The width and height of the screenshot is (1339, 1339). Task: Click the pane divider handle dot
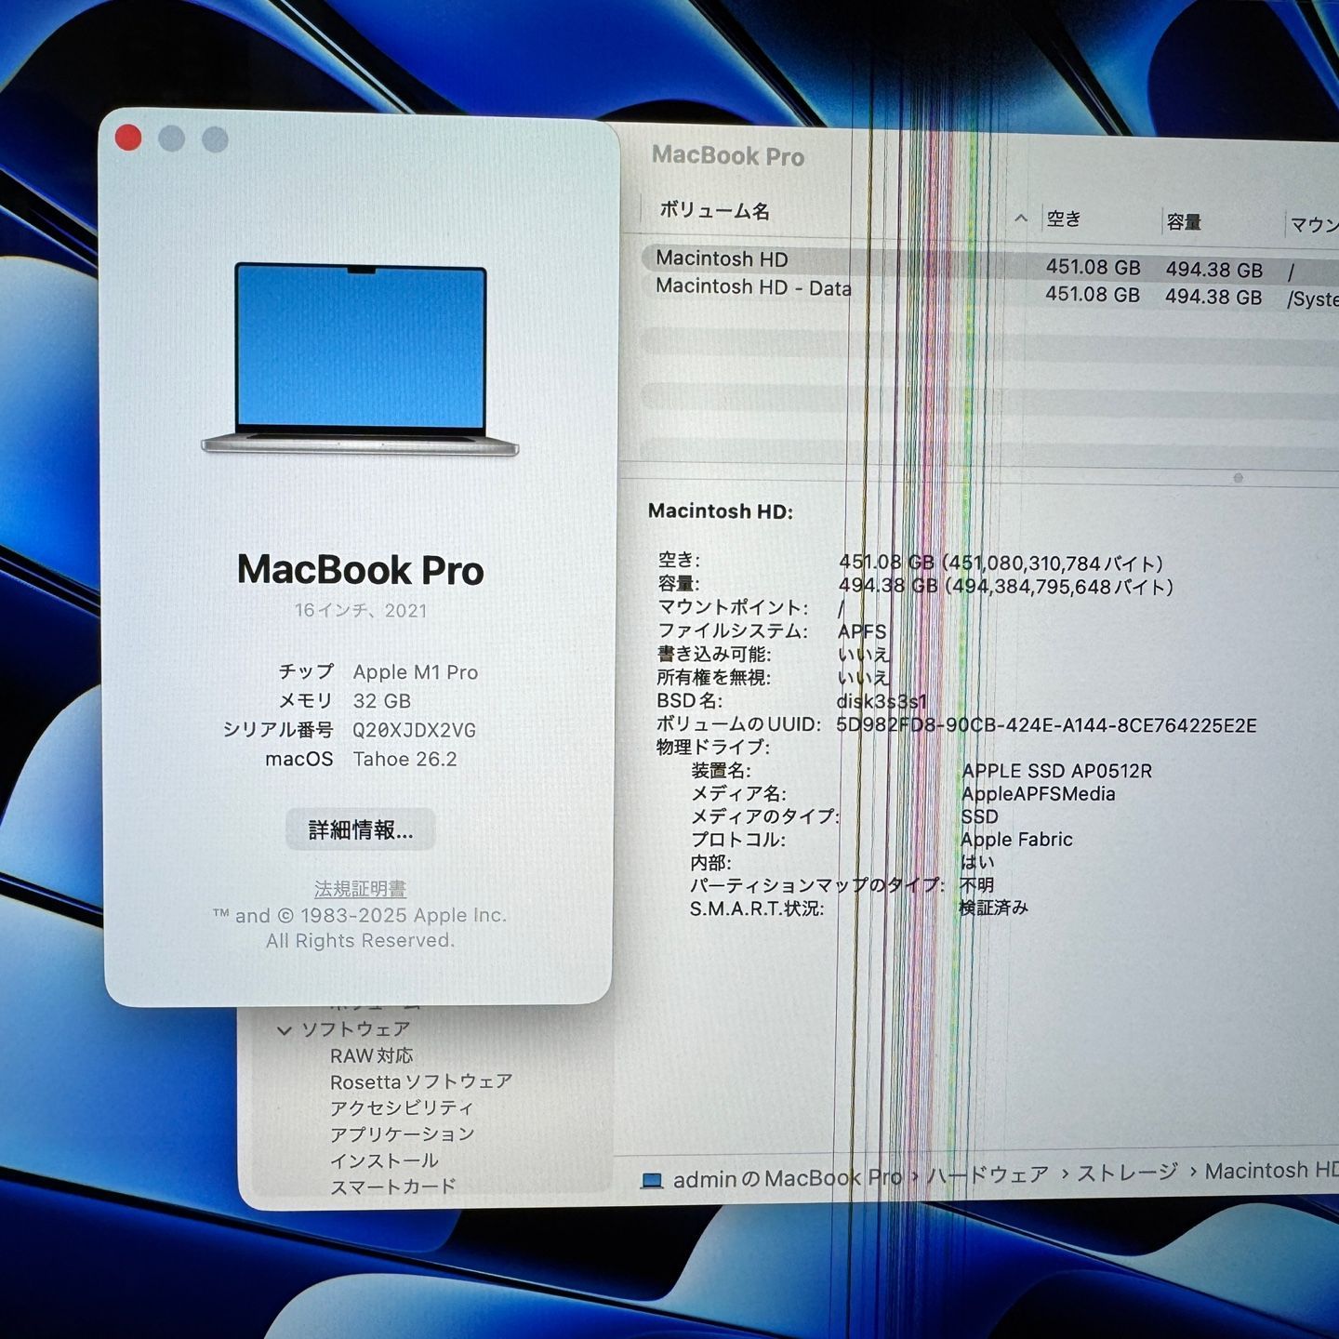1238,478
